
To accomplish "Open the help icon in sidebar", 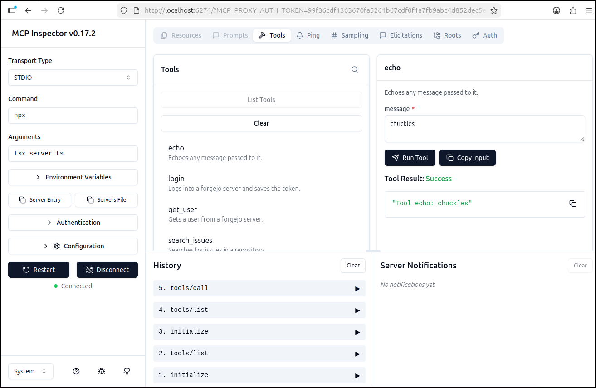I will pyautogui.click(x=76, y=371).
